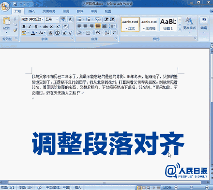Image resolution: width=213 pixels, height=190 pixels.
Task: Open the 插入 (Insert) tab
Action: (x=31, y=11)
